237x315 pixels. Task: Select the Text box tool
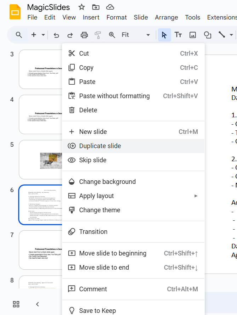(x=178, y=35)
